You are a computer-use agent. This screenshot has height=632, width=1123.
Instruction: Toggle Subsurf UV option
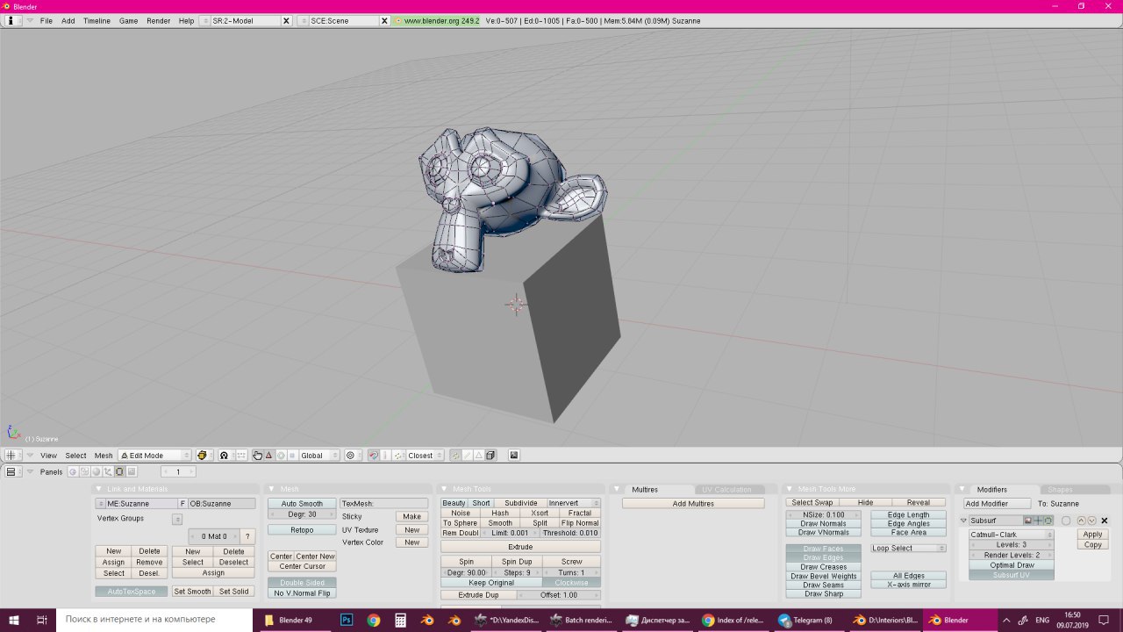(1012, 575)
